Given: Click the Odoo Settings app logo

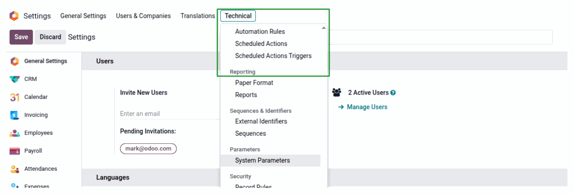Looking at the screenshot, I should pos(14,16).
